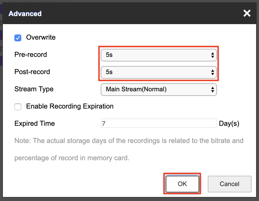Open the Pre-record duration dropdown
The width and height of the screenshot is (259, 201).
click(x=158, y=55)
